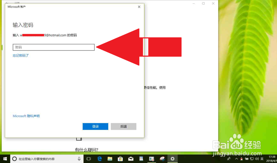Toggle the 英 input language indicator
The width and height of the screenshot is (277, 163).
click(261, 159)
